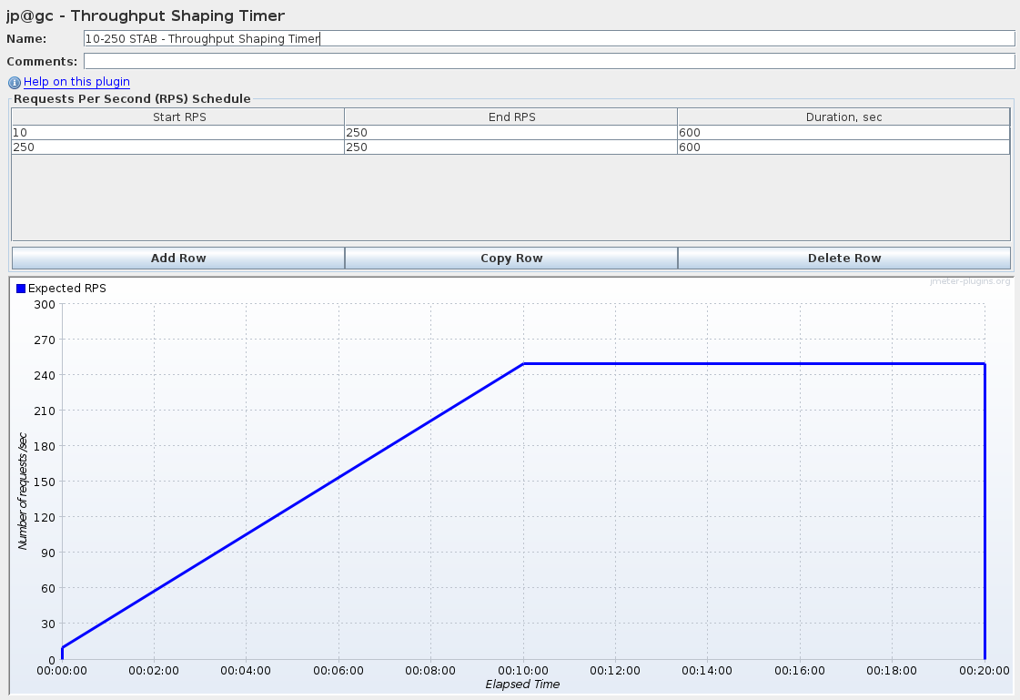Select second row End RPS cell
The height and width of the screenshot is (700, 1020).
pos(511,147)
